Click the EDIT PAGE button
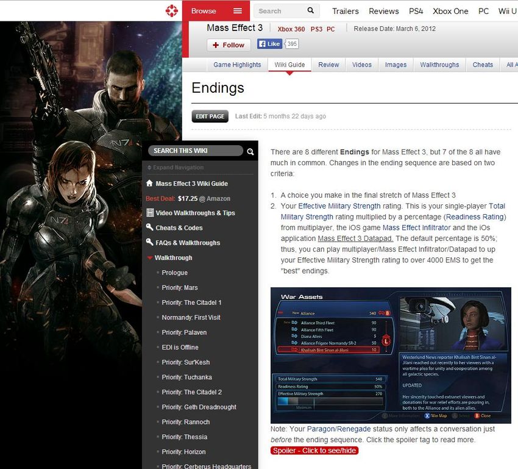This screenshot has height=469, width=518. (x=210, y=116)
